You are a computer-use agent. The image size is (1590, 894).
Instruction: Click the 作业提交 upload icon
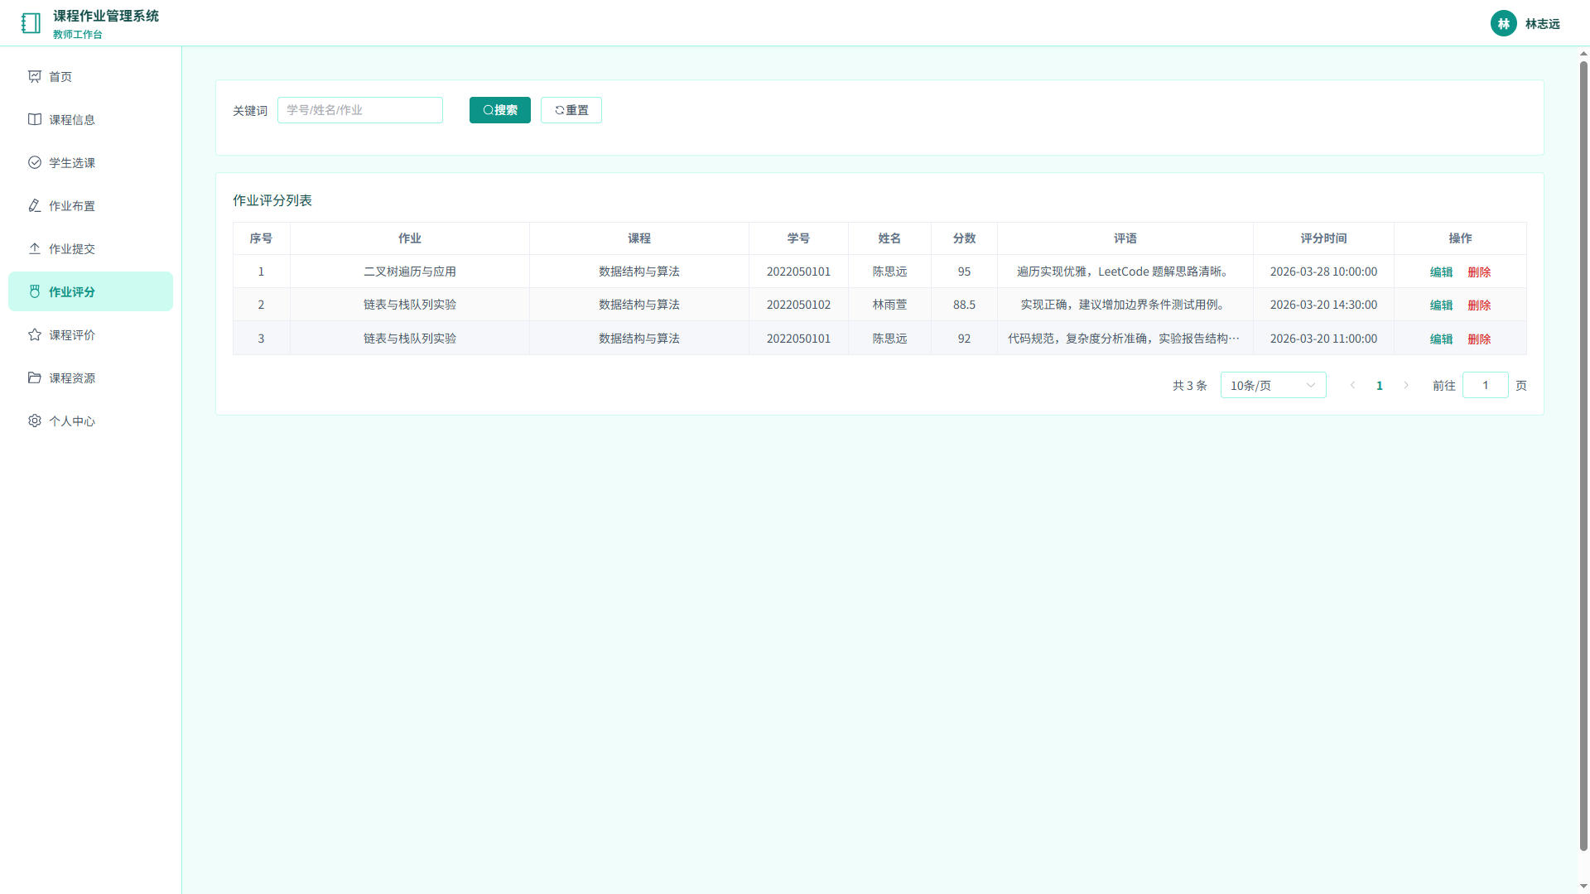click(35, 248)
